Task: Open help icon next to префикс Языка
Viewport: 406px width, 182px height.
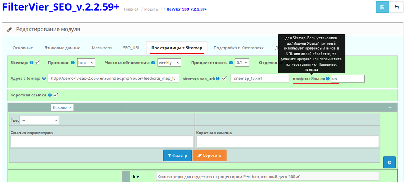Action: point(328,79)
